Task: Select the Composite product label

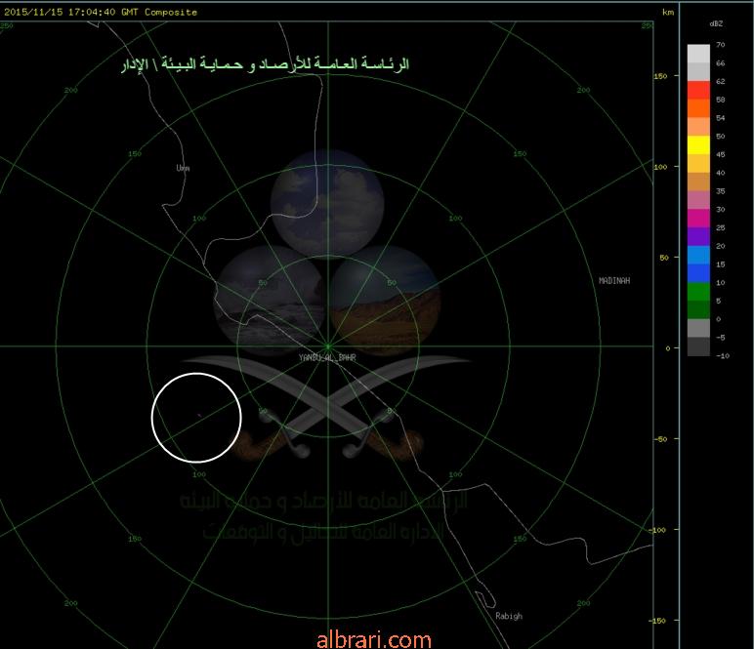Action: tap(171, 12)
